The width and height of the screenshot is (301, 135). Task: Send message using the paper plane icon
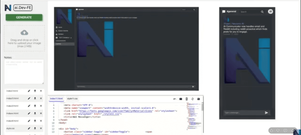point(266,113)
